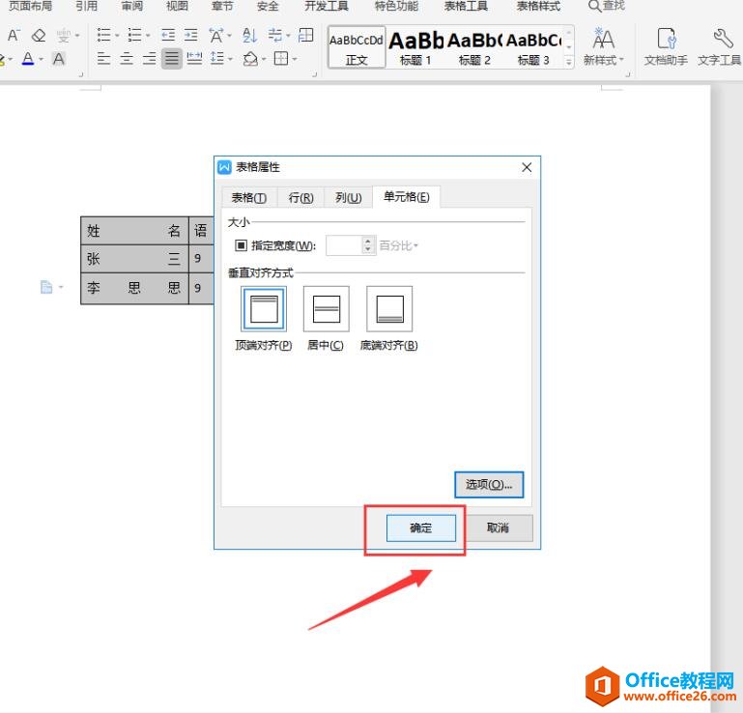Apply the 标题 3 style

[x=533, y=48]
